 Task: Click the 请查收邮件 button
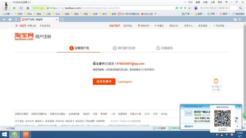(x=104, y=81)
